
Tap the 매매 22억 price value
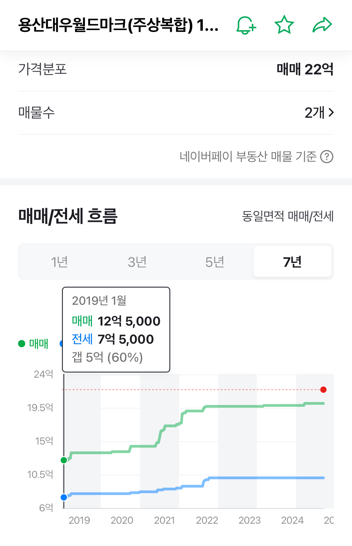click(x=305, y=69)
